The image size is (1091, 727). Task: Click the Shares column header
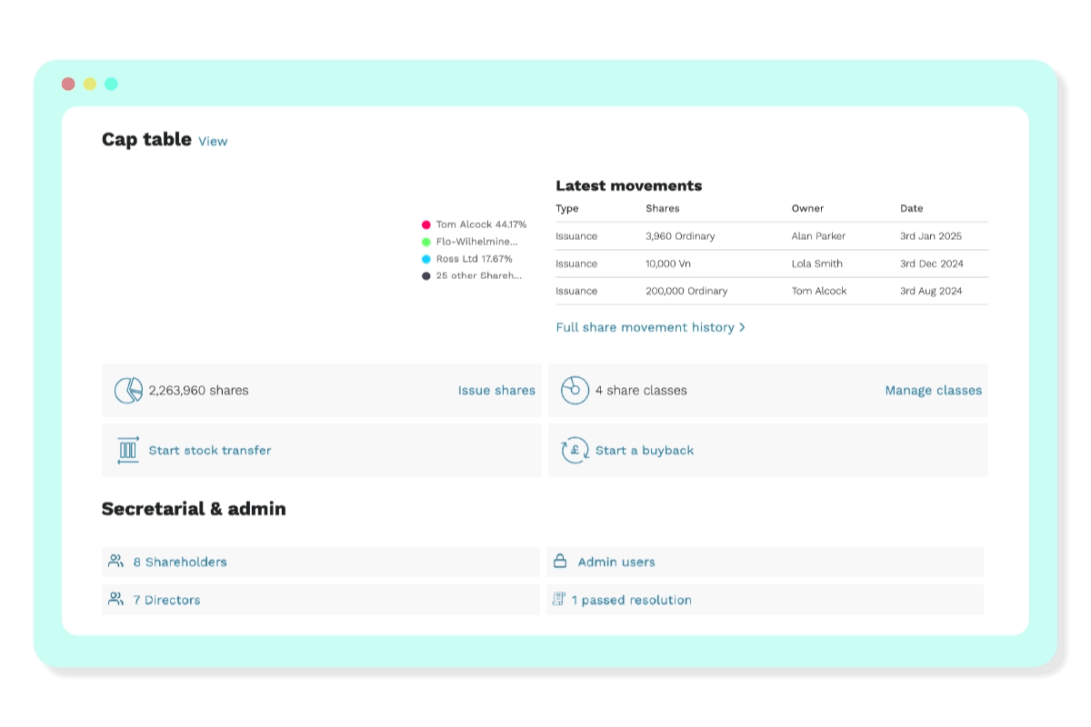pos(662,208)
